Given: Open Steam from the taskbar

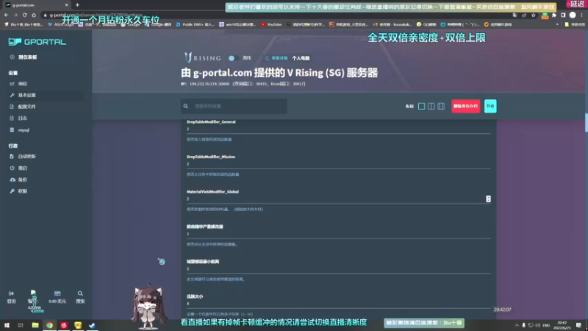Looking at the screenshot, I should [x=93, y=325].
